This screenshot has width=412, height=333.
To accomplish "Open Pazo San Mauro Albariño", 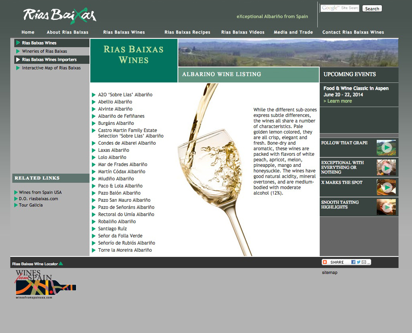I will click(x=124, y=200).
